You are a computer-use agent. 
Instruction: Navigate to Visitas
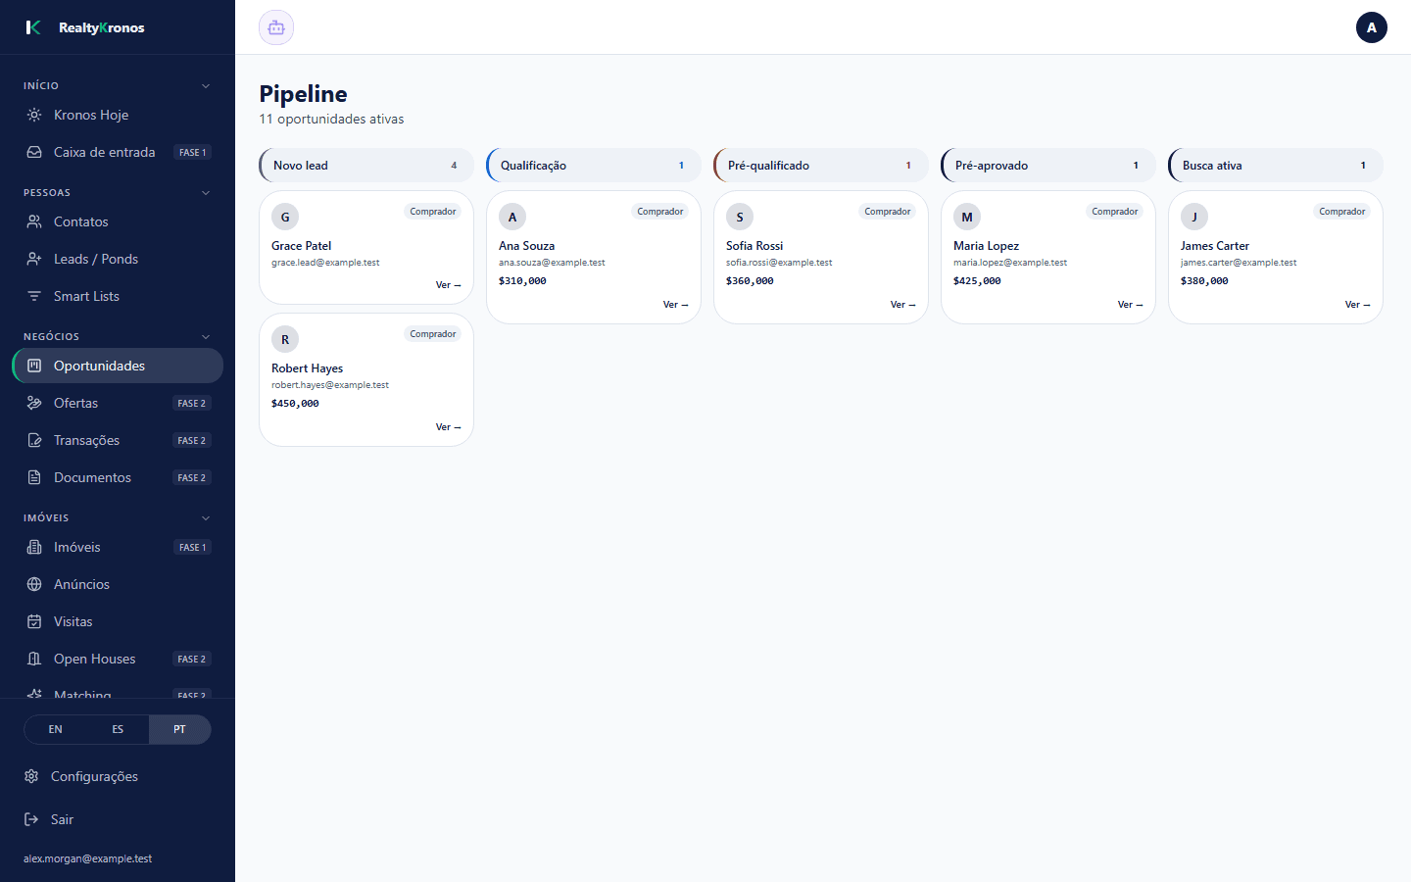click(118, 621)
